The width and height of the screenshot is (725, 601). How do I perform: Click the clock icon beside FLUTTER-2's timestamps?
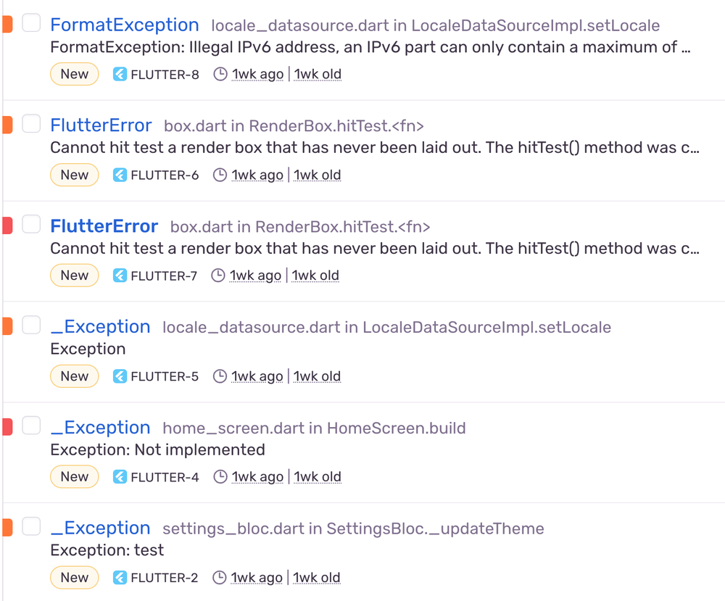click(x=220, y=577)
